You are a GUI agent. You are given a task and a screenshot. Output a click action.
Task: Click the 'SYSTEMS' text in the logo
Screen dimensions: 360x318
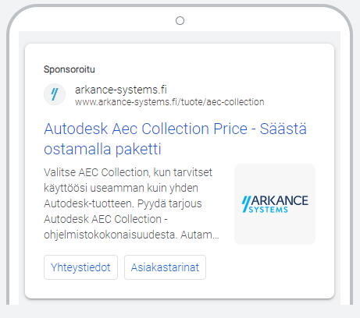tap(269, 210)
